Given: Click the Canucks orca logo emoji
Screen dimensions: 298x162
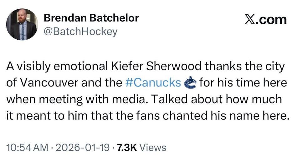Looking at the screenshot, I should (190, 83).
